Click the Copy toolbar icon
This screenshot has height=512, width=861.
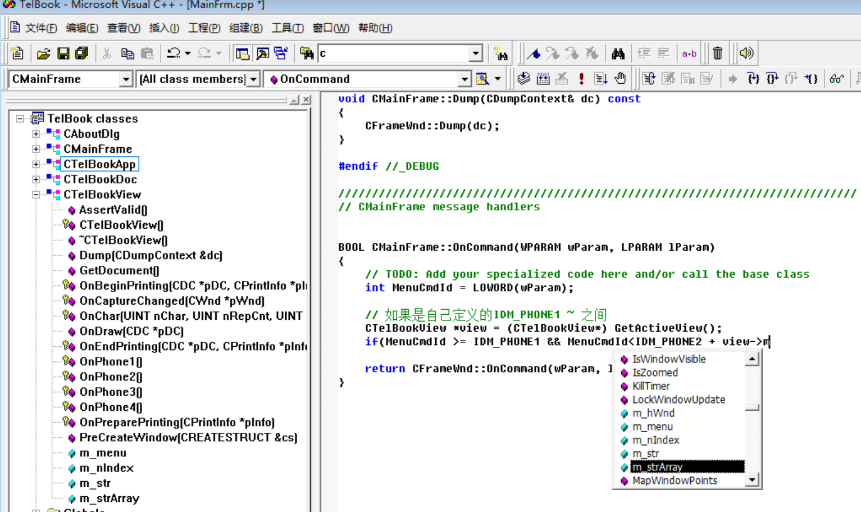tap(127, 53)
